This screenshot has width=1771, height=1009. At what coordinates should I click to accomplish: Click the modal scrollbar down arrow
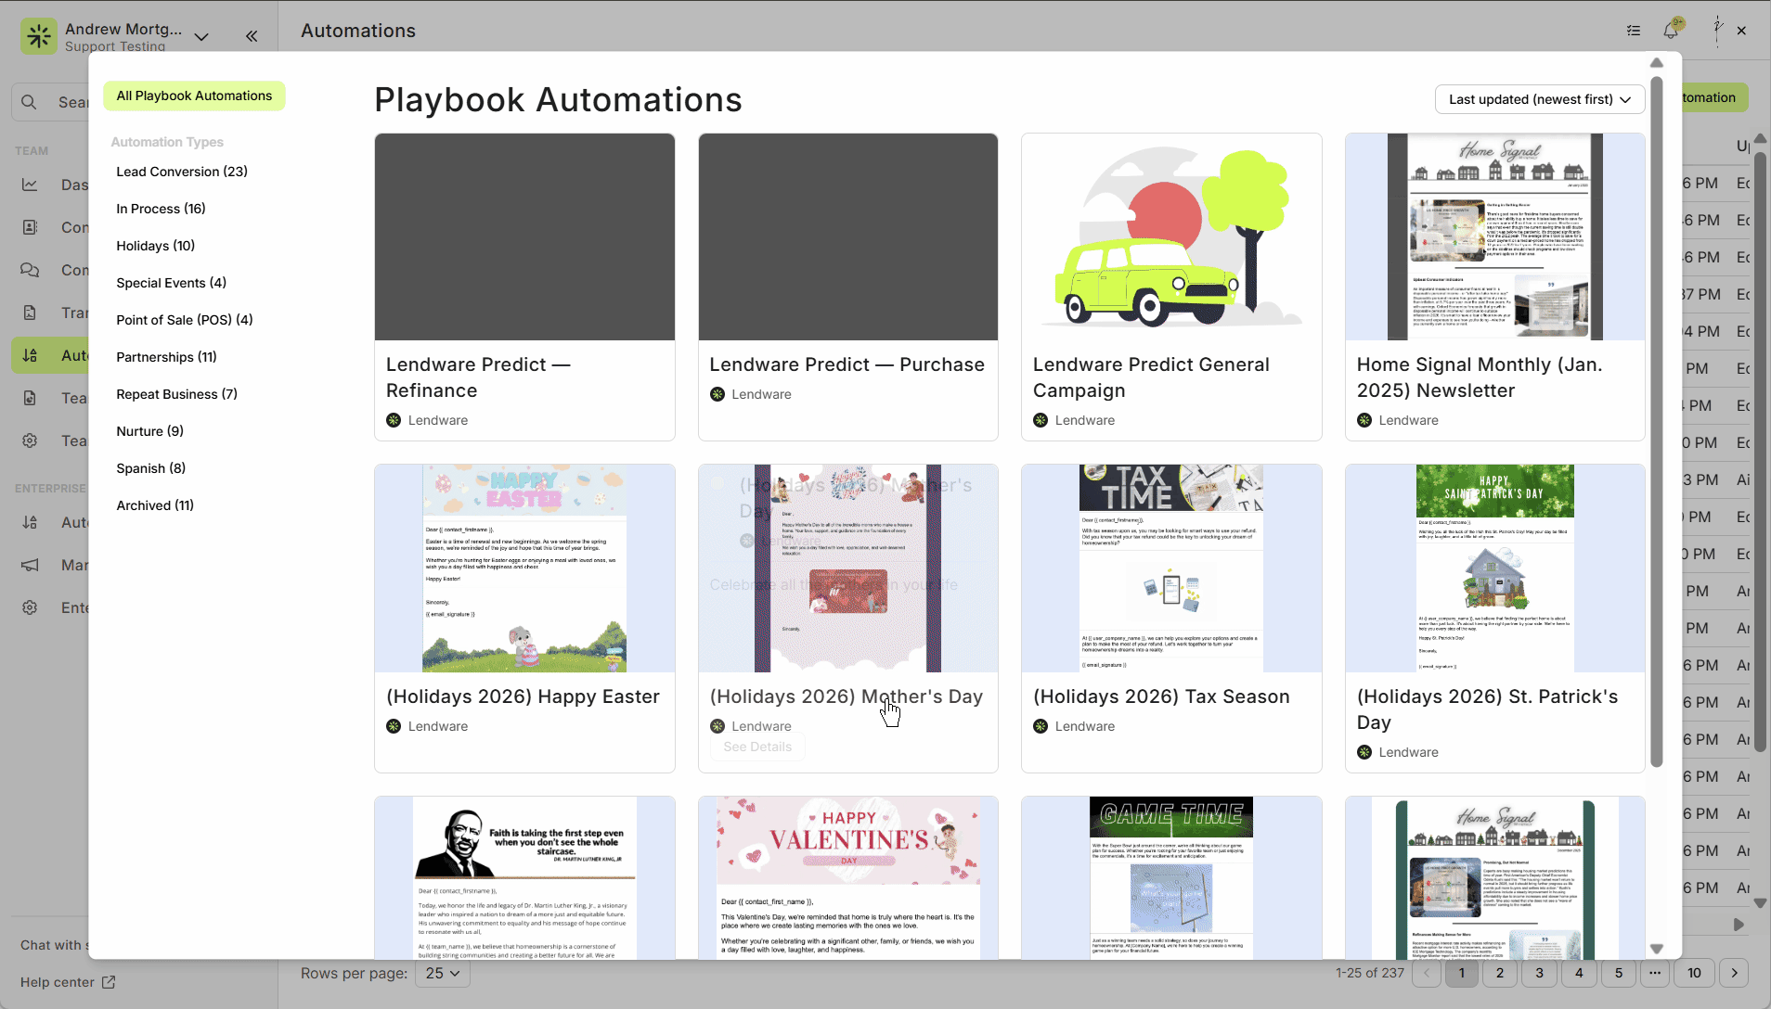click(x=1657, y=949)
